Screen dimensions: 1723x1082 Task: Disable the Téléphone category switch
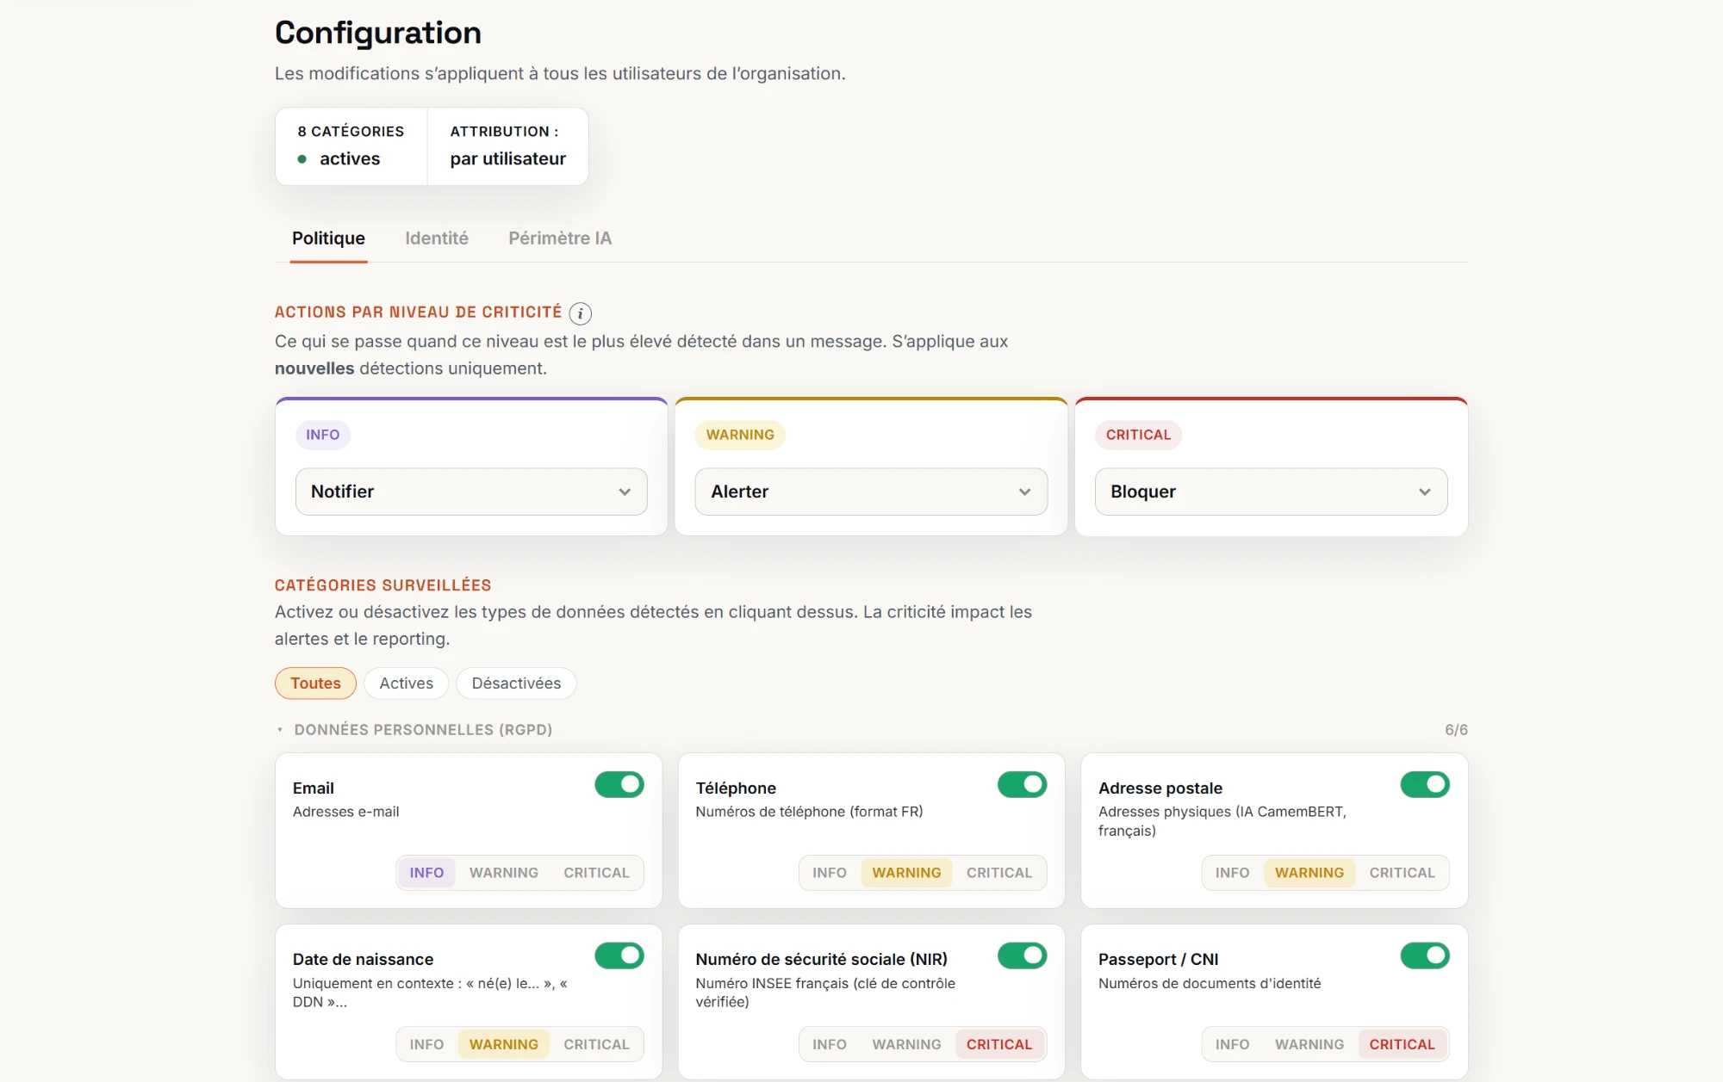(1022, 784)
